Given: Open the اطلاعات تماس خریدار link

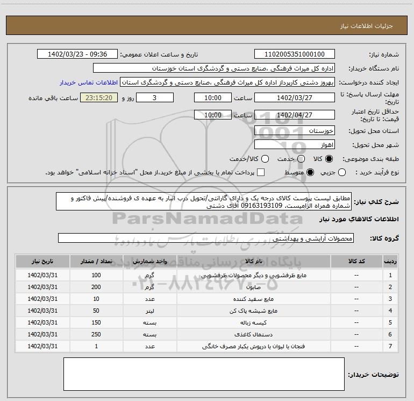Looking at the screenshot, I should tap(89, 82).
